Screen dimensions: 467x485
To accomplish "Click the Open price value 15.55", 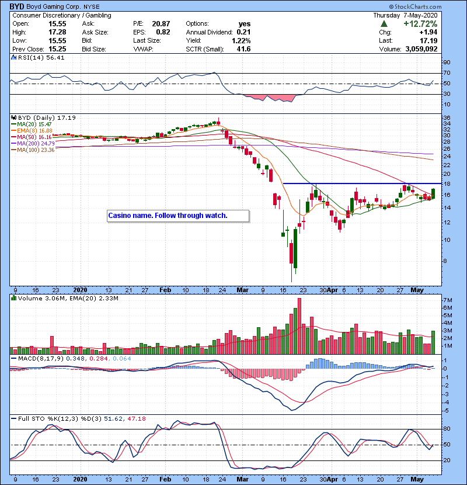I will [x=57, y=24].
